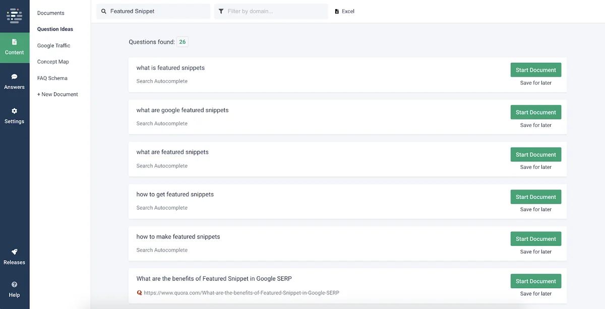
Task: Start Document for 'how to make featured snippets'
Action: (536, 239)
